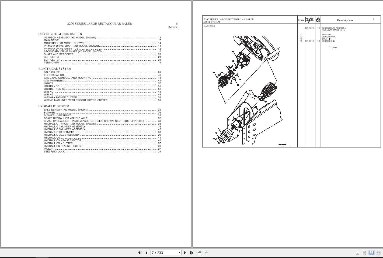Viewport: 383px width, 258px height.
Task: Click the go to next view icon
Action: coord(206,253)
